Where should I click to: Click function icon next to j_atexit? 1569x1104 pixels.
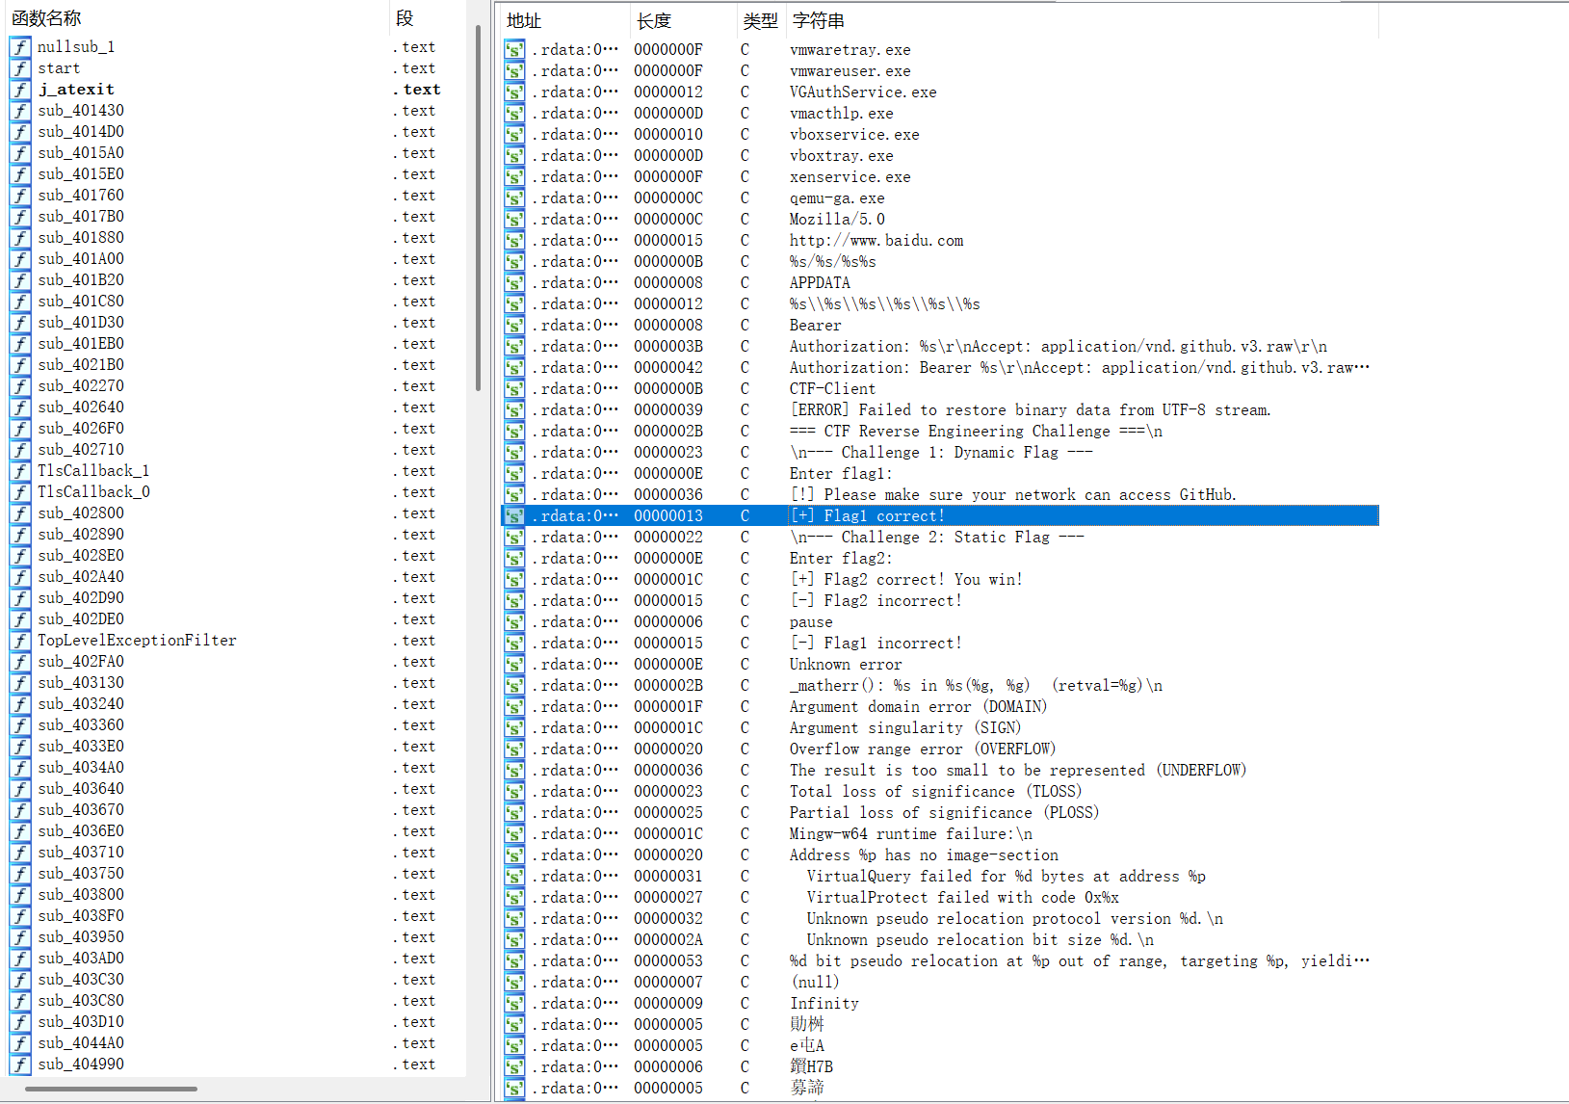click(20, 90)
